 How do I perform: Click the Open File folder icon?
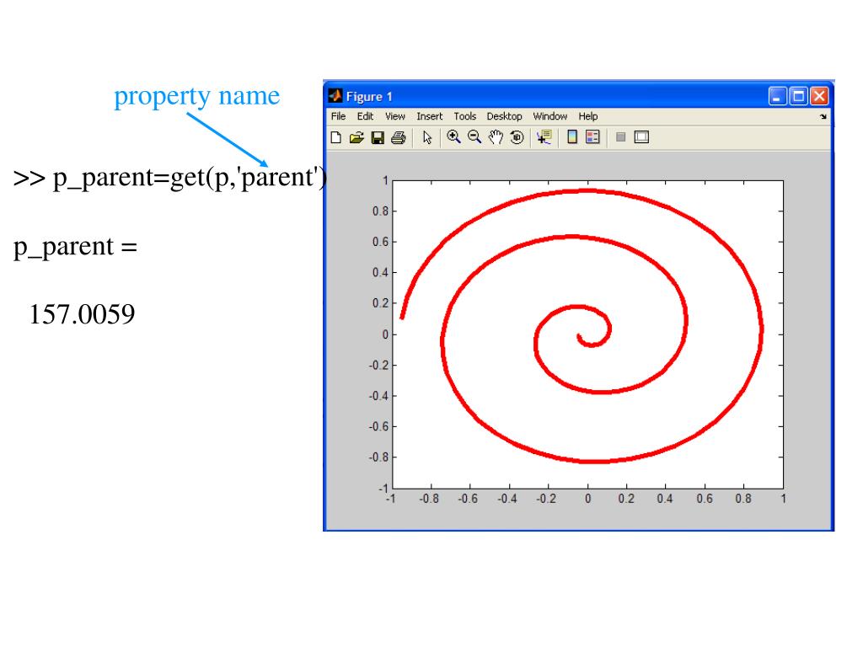[356, 137]
